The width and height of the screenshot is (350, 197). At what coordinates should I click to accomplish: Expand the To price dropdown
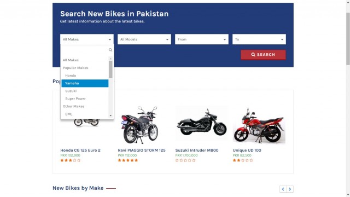(259, 39)
